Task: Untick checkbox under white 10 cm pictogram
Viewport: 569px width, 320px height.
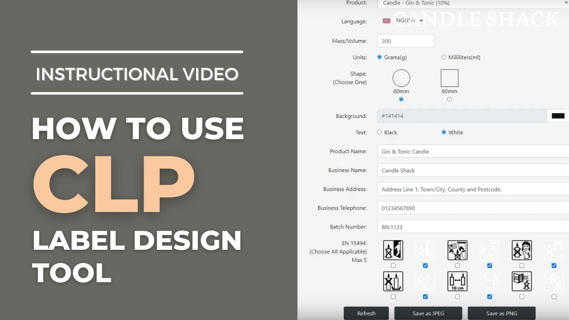Action: coord(489,296)
